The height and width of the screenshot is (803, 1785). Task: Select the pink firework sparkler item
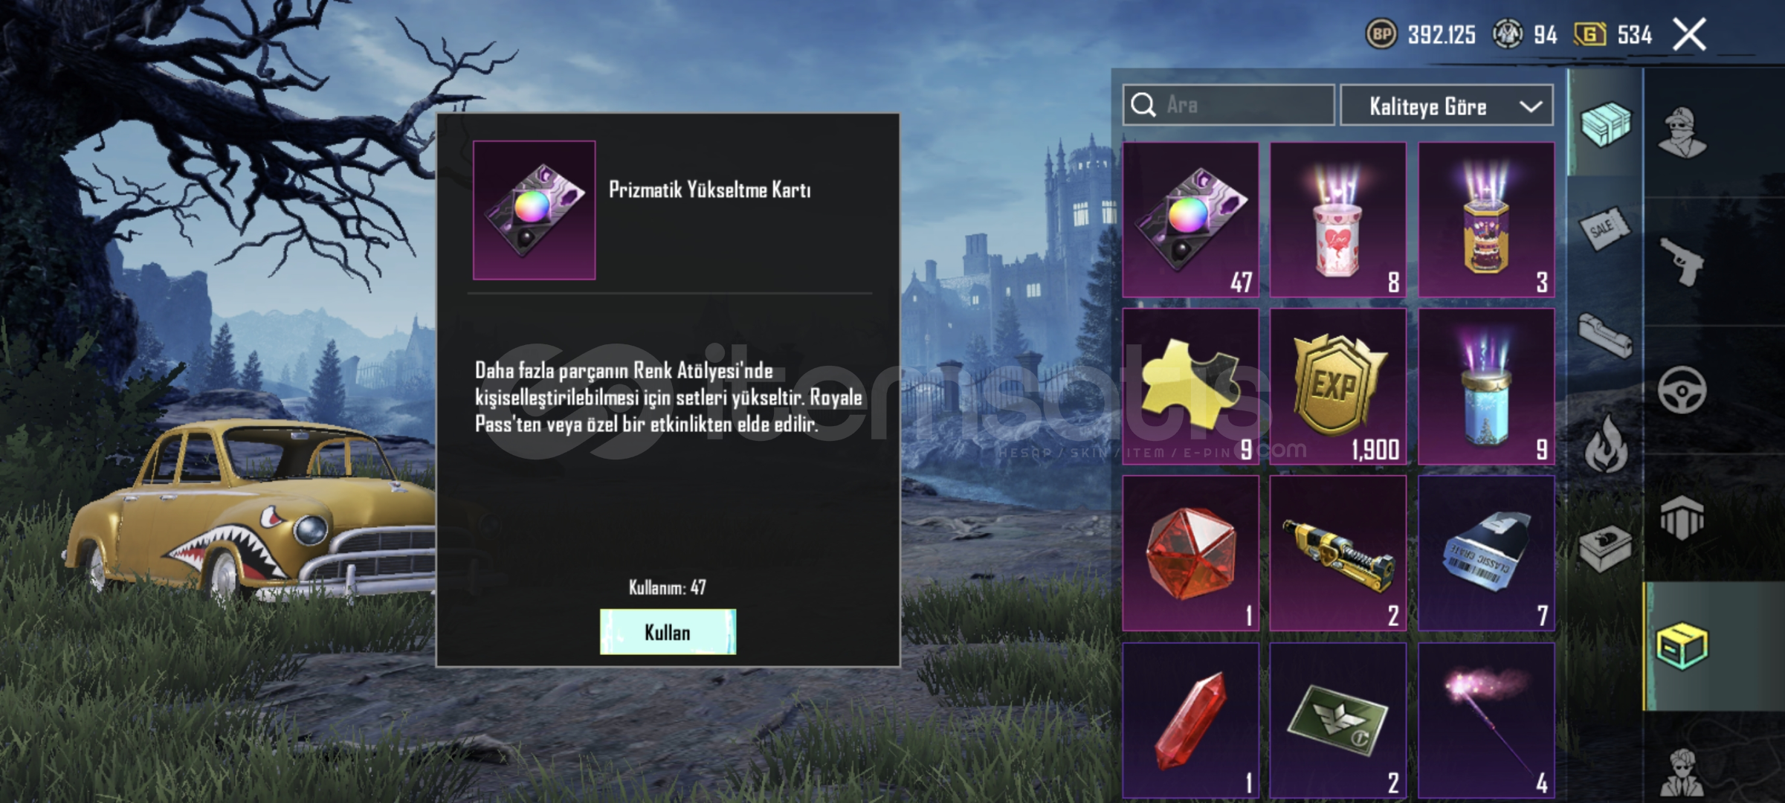(1486, 721)
